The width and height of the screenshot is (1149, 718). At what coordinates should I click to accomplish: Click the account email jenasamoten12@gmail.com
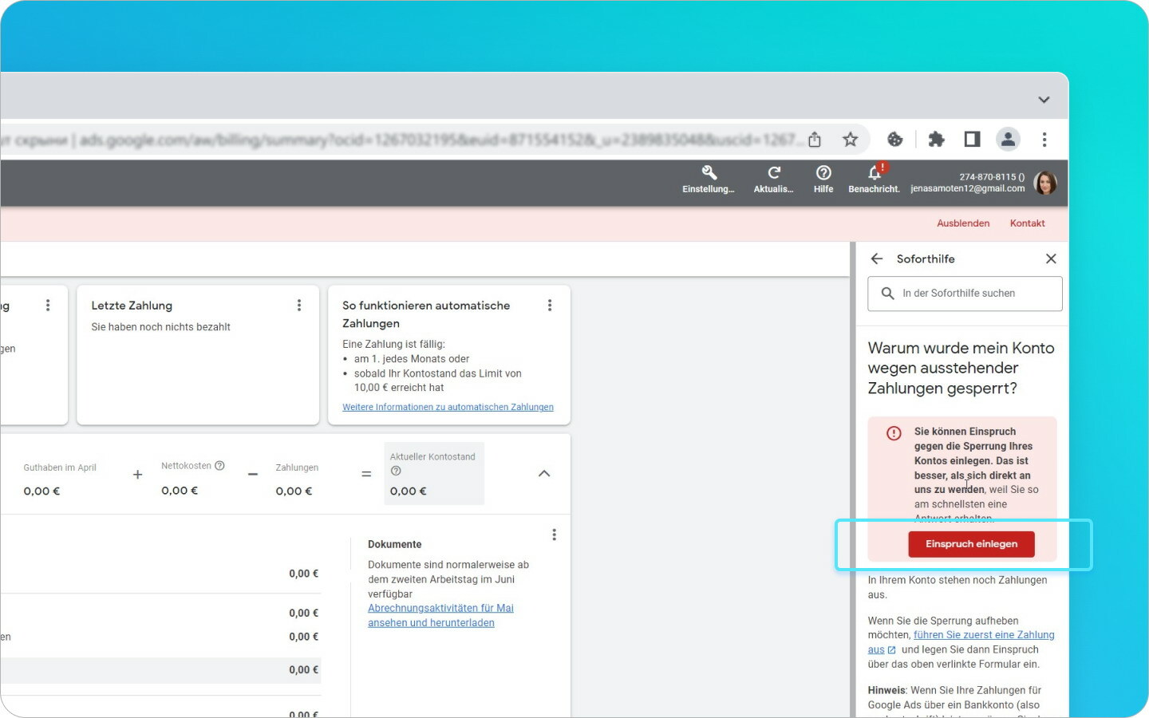click(x=967, y=189)
